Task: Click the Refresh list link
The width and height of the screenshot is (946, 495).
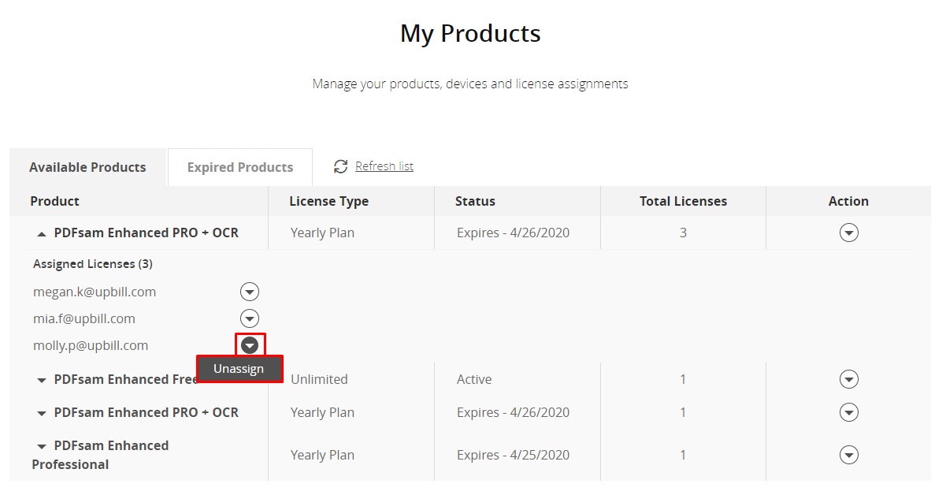Action: [384, 166]
